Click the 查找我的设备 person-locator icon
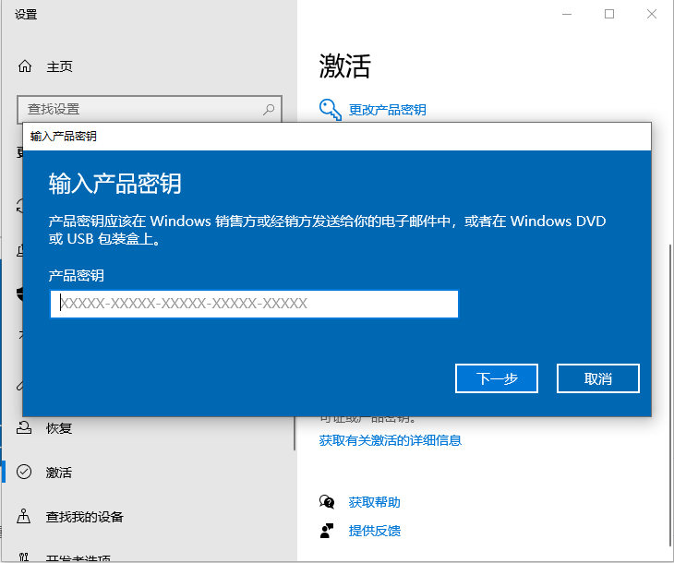The width and height of the screenshot is (674, 563). click(25, 517)
